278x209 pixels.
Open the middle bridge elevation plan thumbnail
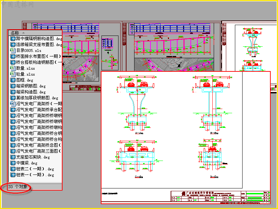tap(172, 46)
